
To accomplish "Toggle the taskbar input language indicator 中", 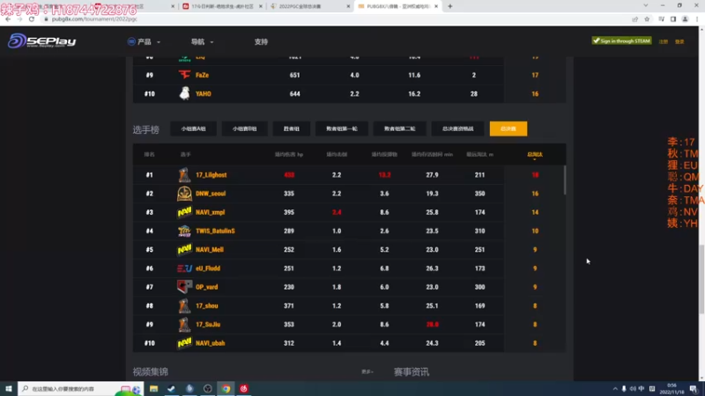I will click(x=642, y=389).
